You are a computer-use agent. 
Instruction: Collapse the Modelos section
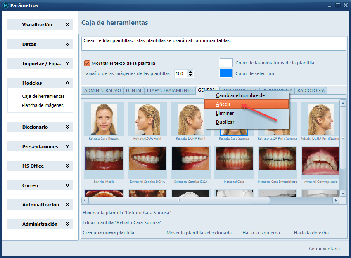(40, 83)
